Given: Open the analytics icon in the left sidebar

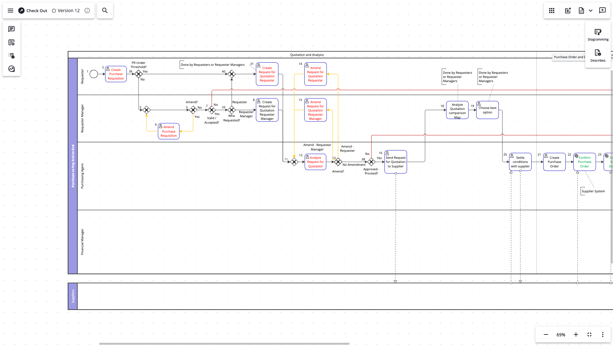Looking at the screenshot, I should click(x=11, y=69).
